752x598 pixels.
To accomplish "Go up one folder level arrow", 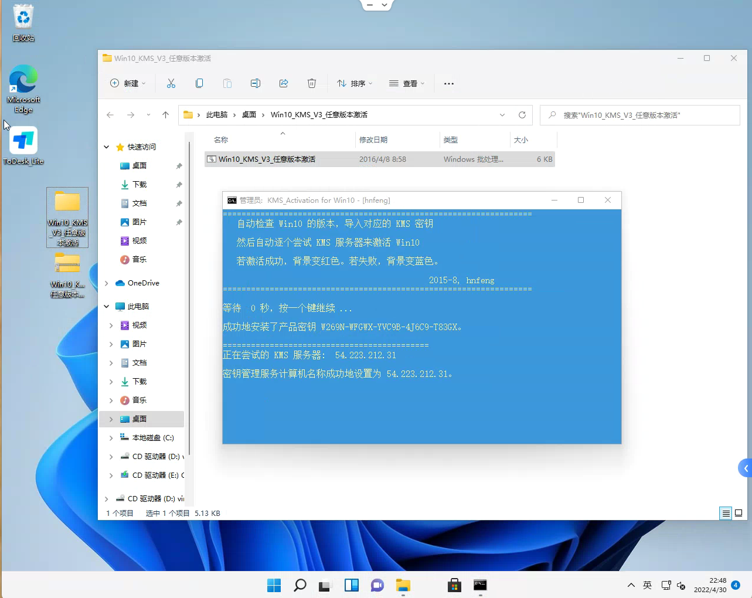I will coord(166,115).
